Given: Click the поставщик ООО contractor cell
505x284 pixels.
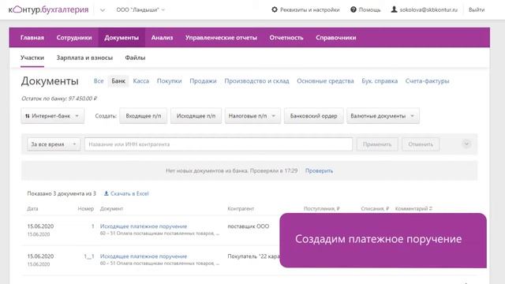Looking at the screenshot, I should (249, 226).
